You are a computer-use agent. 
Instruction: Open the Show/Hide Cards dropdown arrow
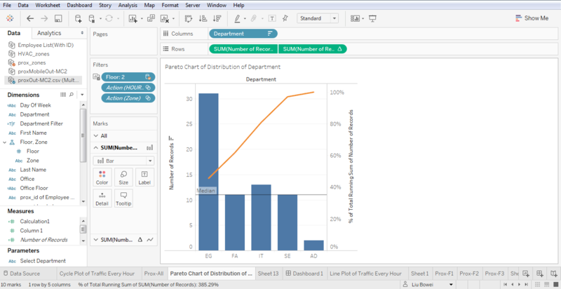pos(363,19)
